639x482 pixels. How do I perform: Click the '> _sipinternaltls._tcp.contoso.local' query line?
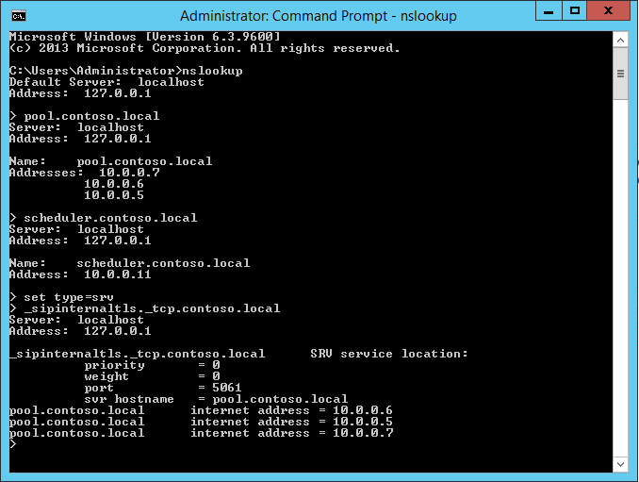pyautogui.click(x=145, y=308)
